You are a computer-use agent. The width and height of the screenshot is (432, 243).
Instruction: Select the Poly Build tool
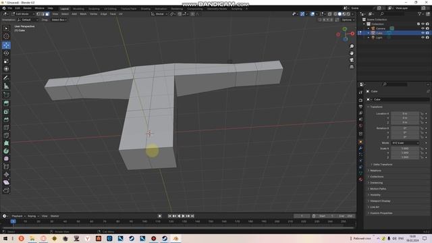click(6, 143)
